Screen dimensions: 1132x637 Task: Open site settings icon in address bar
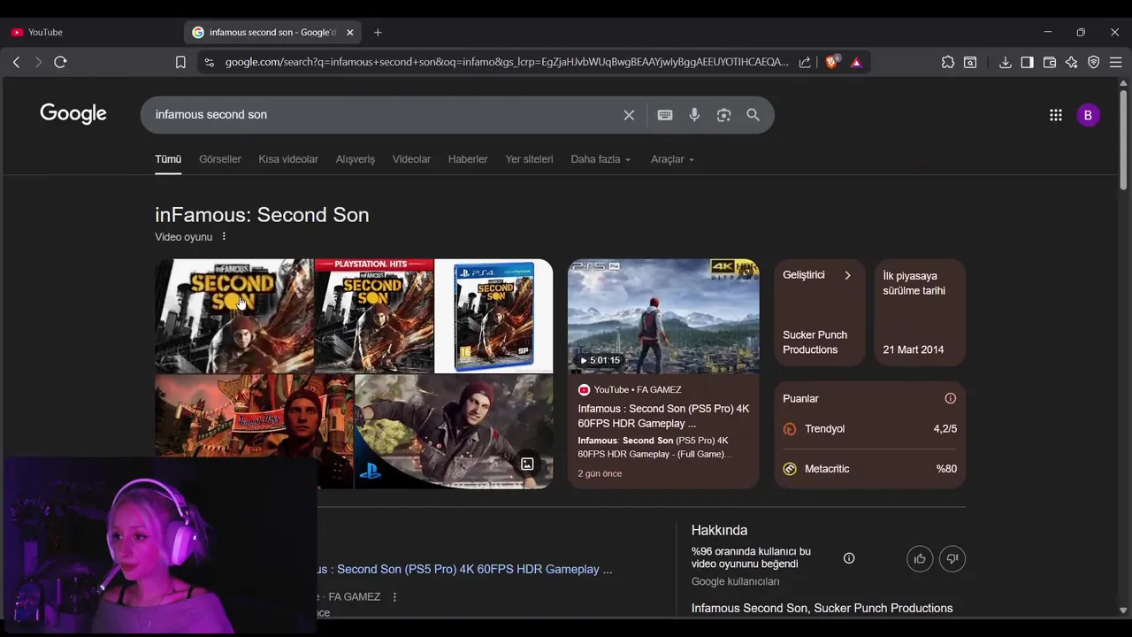pyautogui.click(x=209, y=62)
